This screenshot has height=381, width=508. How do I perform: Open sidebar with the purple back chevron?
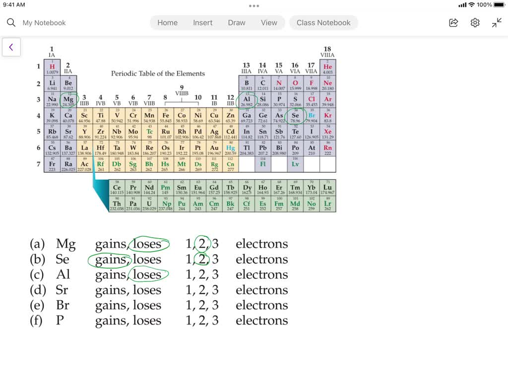pos(11,47)
